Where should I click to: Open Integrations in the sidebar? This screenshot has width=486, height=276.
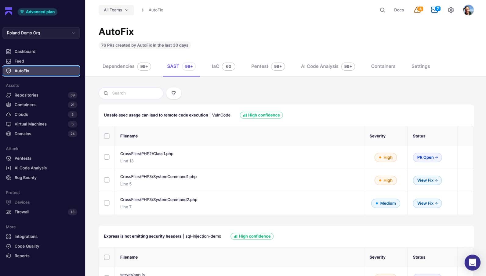[x=41, y=236]
